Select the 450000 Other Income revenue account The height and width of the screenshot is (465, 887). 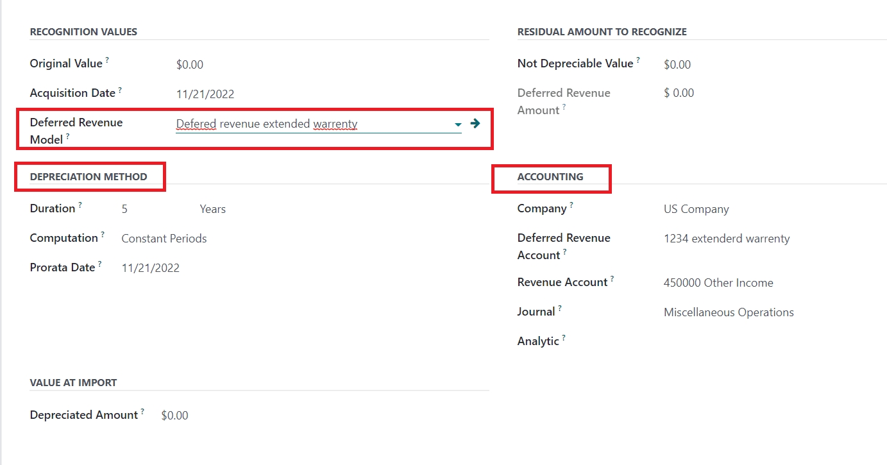tap(718, 283)
